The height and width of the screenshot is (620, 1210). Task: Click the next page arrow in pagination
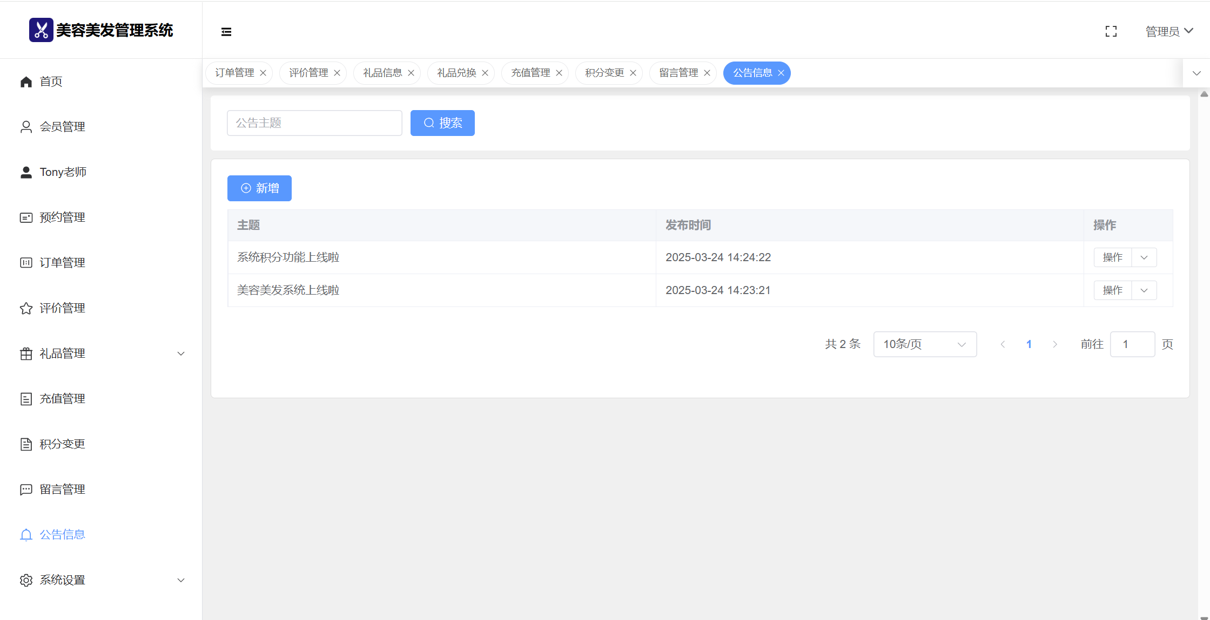1054,344
